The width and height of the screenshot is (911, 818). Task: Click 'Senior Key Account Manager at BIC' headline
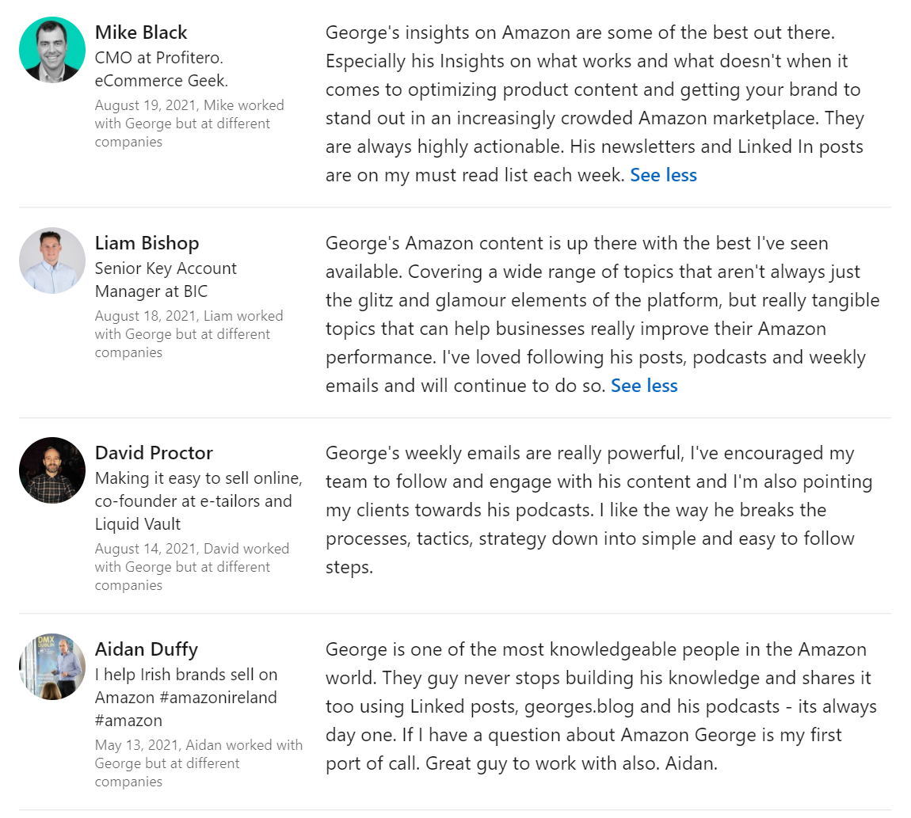pos(166,280)
